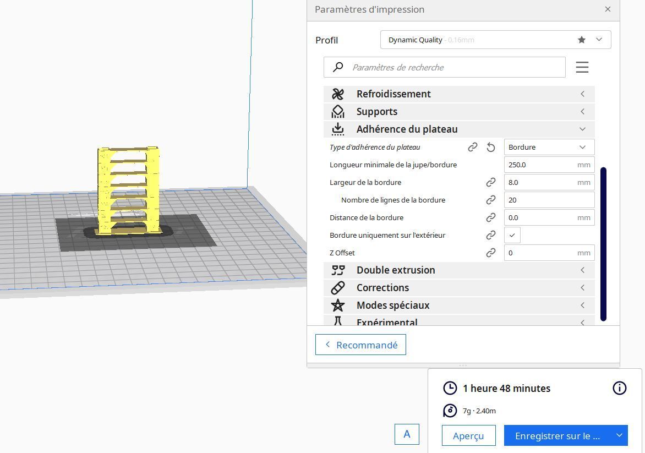Expand the Double extrusion section

pos(459,270)
